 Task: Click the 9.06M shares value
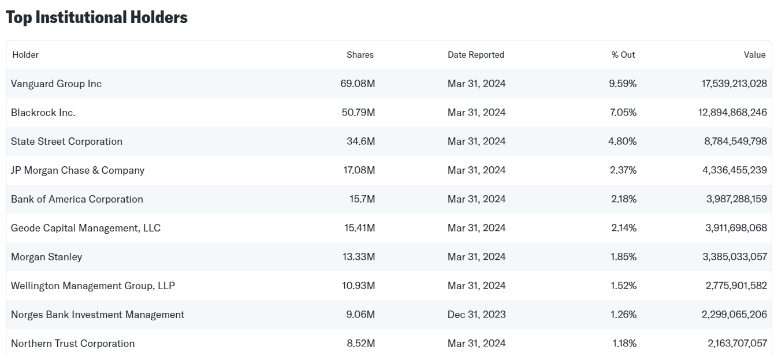coord(361,315)
